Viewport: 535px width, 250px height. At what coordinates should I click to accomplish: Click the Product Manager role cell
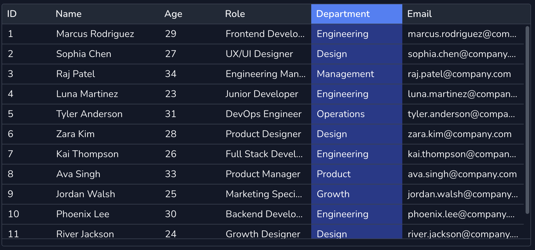pos(263,174)
